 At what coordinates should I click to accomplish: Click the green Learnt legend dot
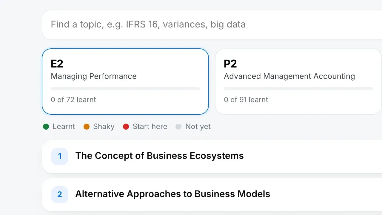(46, 127)
